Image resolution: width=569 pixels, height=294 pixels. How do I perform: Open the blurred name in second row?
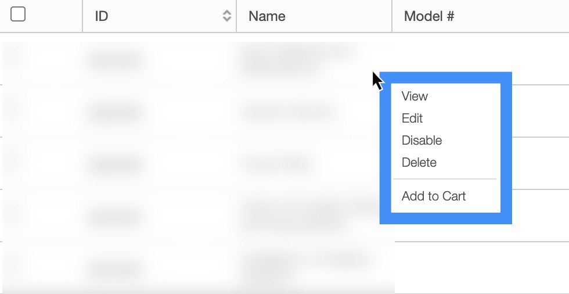[x=289, y=111]
